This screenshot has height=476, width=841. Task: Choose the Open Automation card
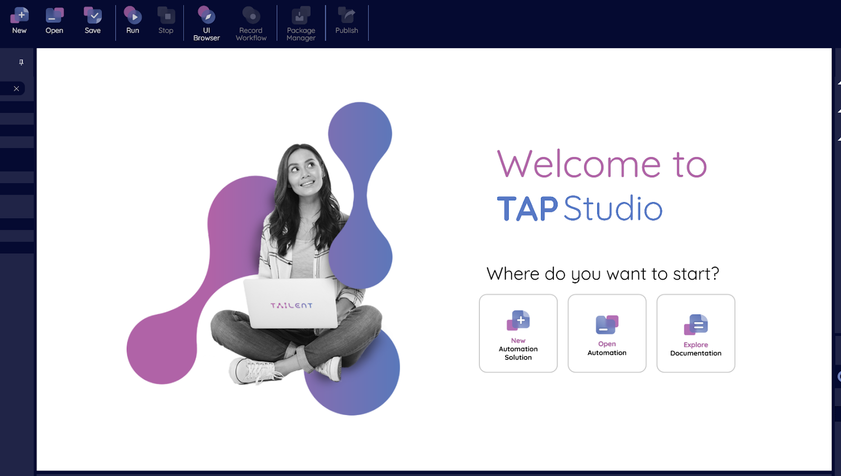[x=607, y=333]
